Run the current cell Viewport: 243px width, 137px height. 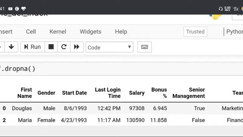click(x=33, y=47)
